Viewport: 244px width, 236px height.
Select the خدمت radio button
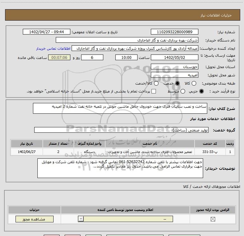[177, 83]
